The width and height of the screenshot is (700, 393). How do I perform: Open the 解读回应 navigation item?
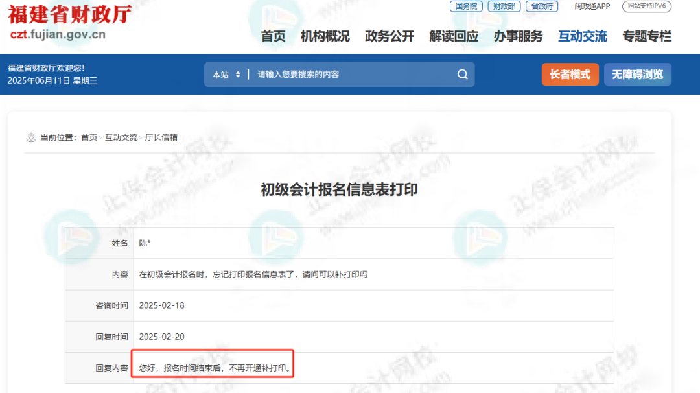[453, 36]
